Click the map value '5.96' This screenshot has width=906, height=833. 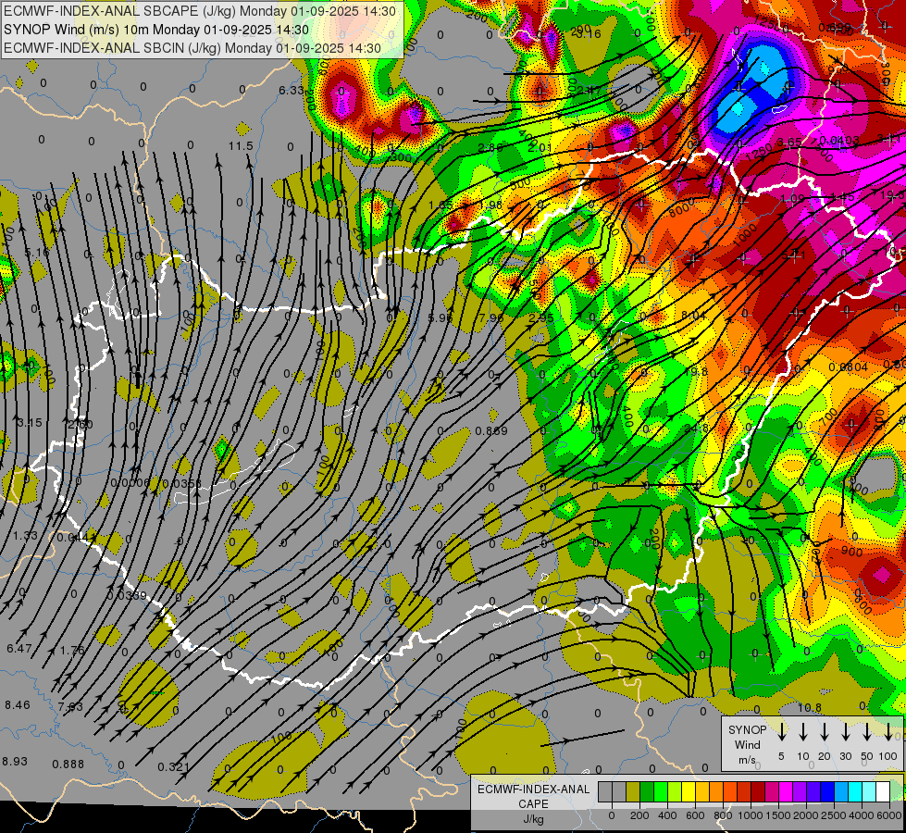click(441, 318)
